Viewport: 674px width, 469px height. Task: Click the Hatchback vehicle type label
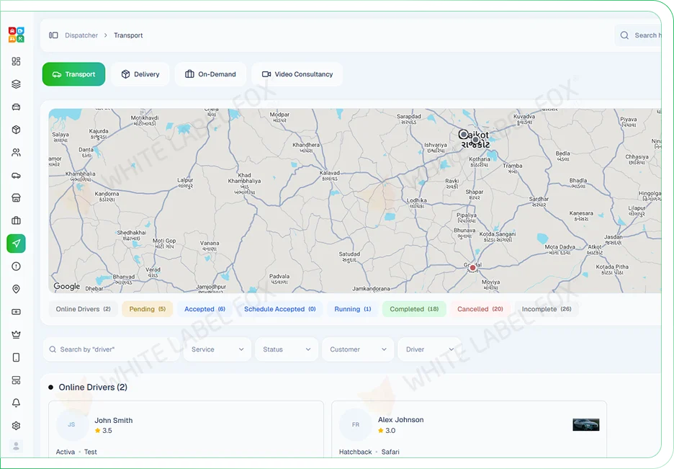356,452
